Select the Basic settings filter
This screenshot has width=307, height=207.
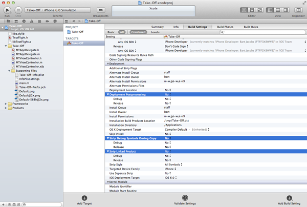pos(111,32)
